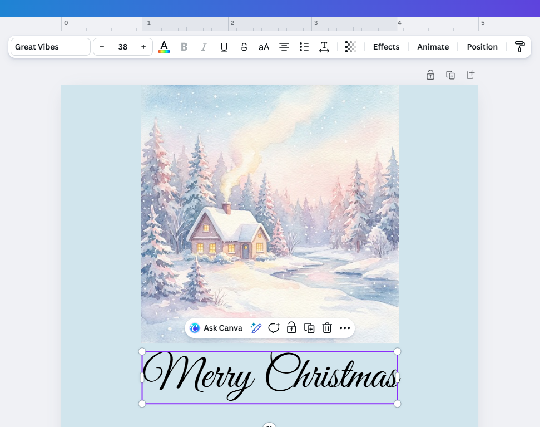Click inside the font size field

tap(122, 47)
